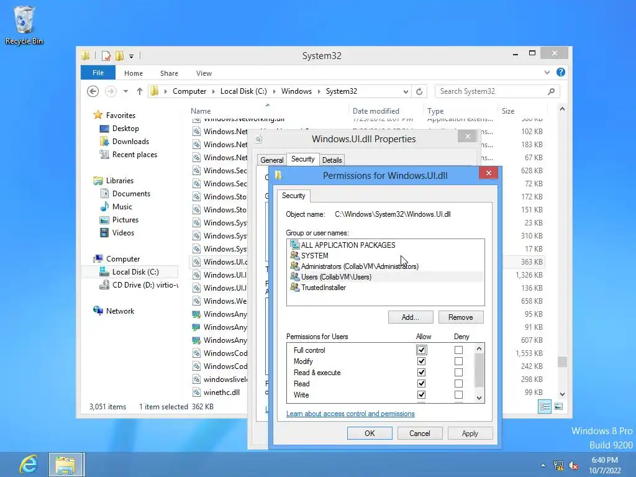Expand the Windows breadcrumb arrow
This screenshot has width=636, height=477.
319,92
